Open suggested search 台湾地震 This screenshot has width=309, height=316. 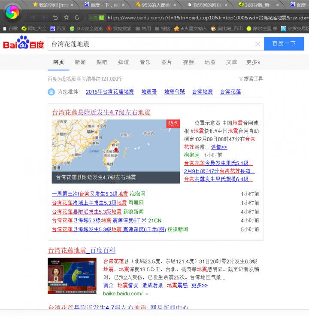coord(203,92)
